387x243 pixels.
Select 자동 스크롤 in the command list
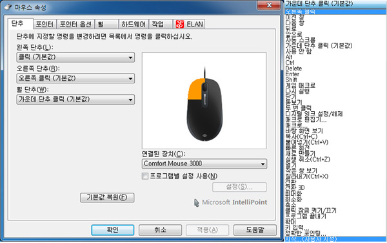pos(301,40)
